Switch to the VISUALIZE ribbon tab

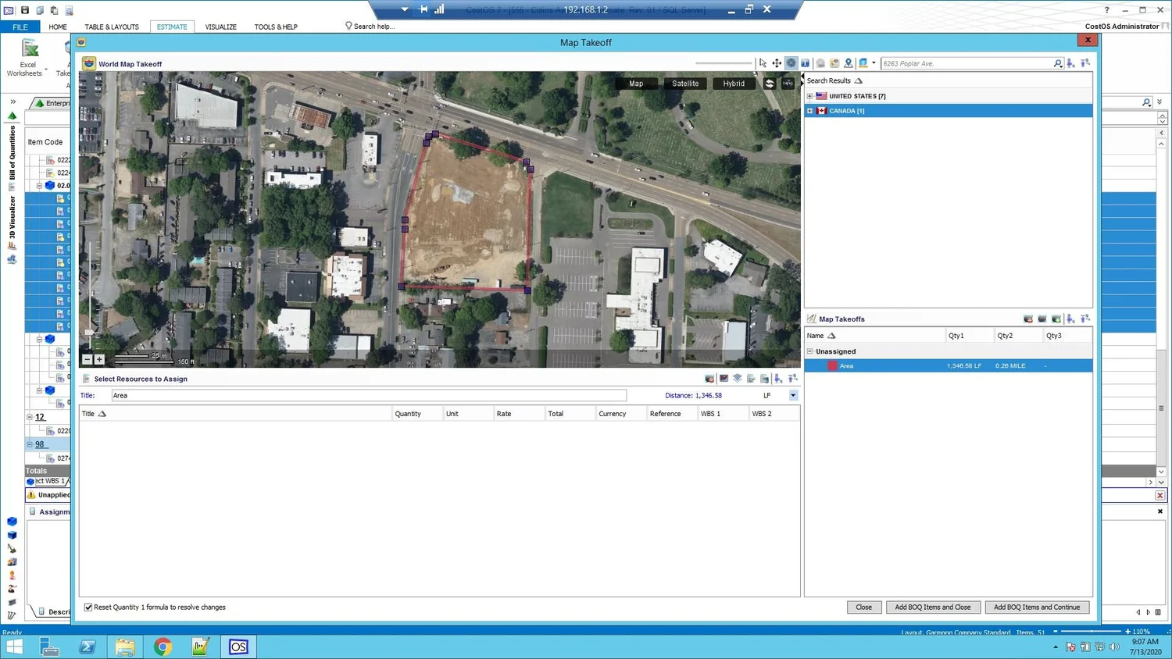click(220, 27)
